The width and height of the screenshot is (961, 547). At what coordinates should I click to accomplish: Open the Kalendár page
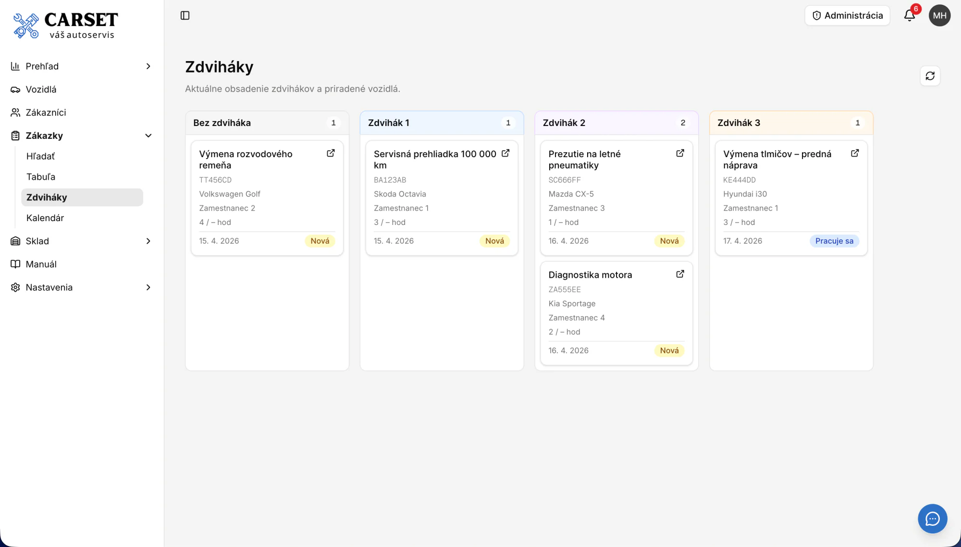tap(82, 218)
